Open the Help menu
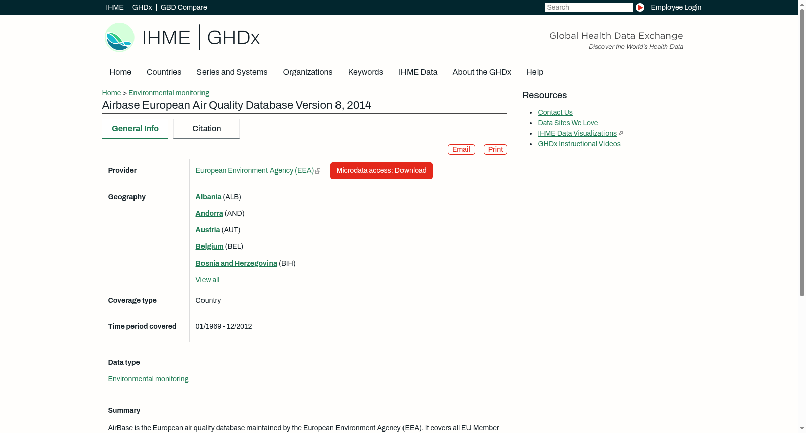Image resolution: width=806 pixels, height=433 pixels. pyautogui.click(x=534, y=72)
